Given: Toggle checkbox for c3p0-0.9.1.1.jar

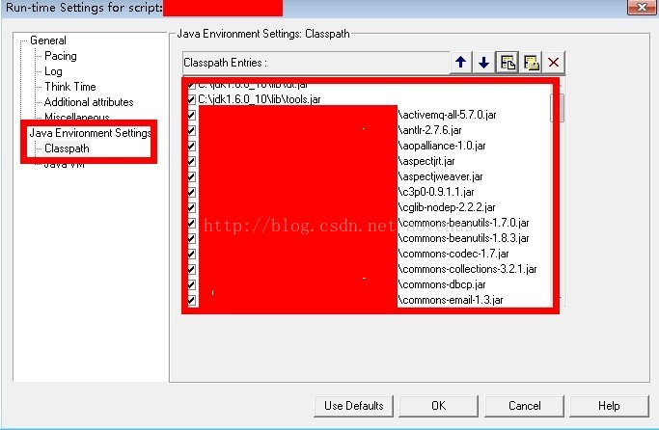Looking at the screenshot, I should click(x=192, y=192).
